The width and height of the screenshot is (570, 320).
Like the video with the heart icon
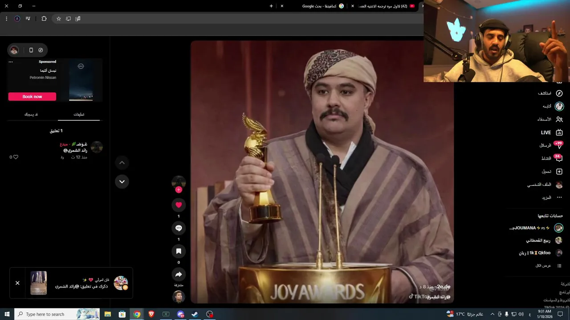tap(179, 205)
